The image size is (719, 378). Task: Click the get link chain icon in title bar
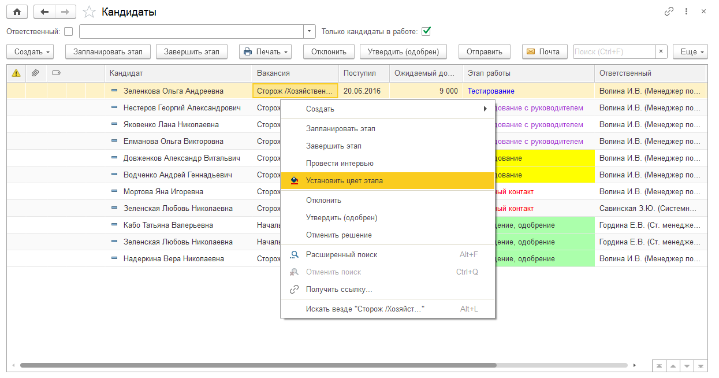[x=669, y=12]
